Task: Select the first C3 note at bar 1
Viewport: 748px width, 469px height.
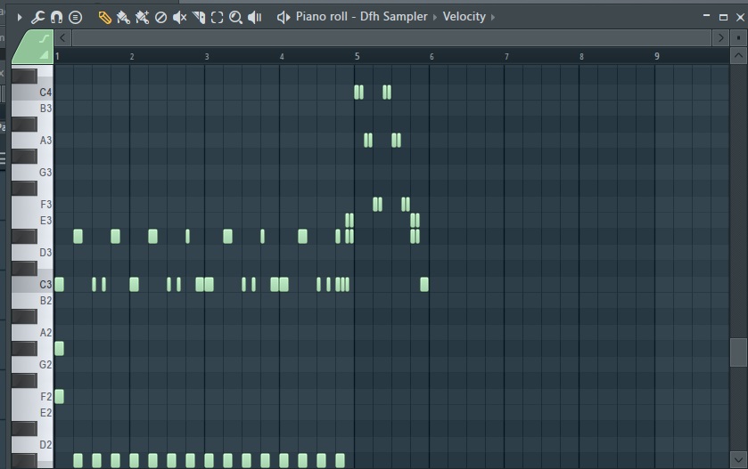Action: tap(59, 284)
